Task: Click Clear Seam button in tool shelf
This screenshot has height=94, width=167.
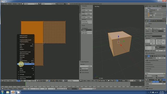Action: click(x=87, y=33)
